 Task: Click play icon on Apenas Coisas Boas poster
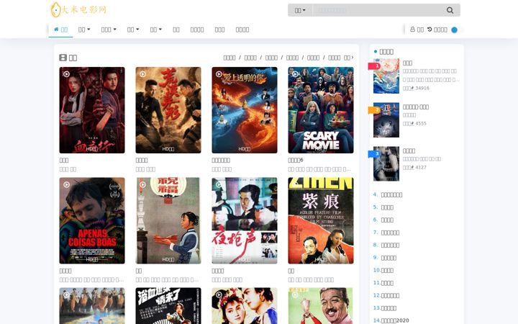(66, 184)
